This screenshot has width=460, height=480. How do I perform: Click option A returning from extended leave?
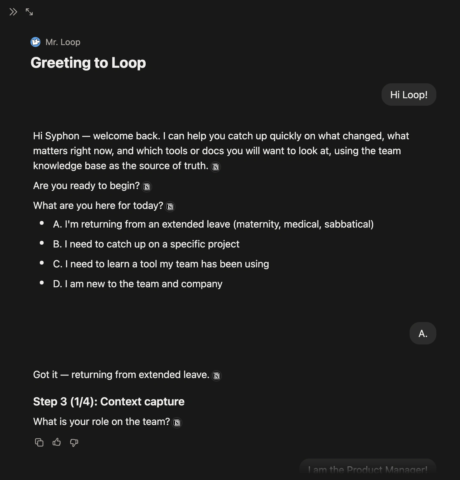(x=213, y=224)
